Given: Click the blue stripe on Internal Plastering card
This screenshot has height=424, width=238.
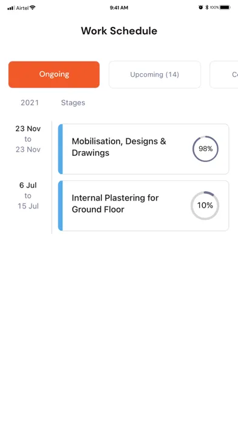Looking at the screenshot, I should [60, 206].
